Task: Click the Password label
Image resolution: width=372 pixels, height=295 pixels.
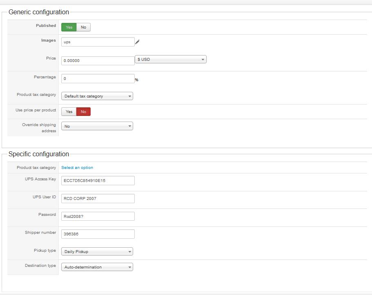Action: click(x=47, y=214)
